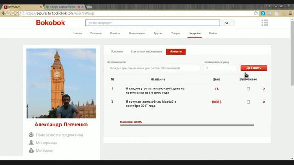Click the Выполнено column header

(x=248, y=79)
